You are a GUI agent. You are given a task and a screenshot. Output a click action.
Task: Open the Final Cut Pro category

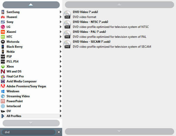tap(31, 76)
